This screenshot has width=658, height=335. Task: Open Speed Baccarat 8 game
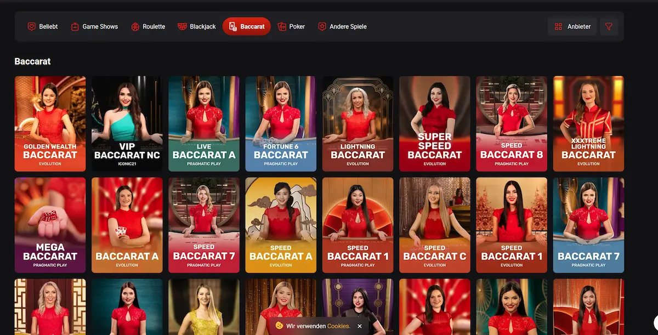512,124
